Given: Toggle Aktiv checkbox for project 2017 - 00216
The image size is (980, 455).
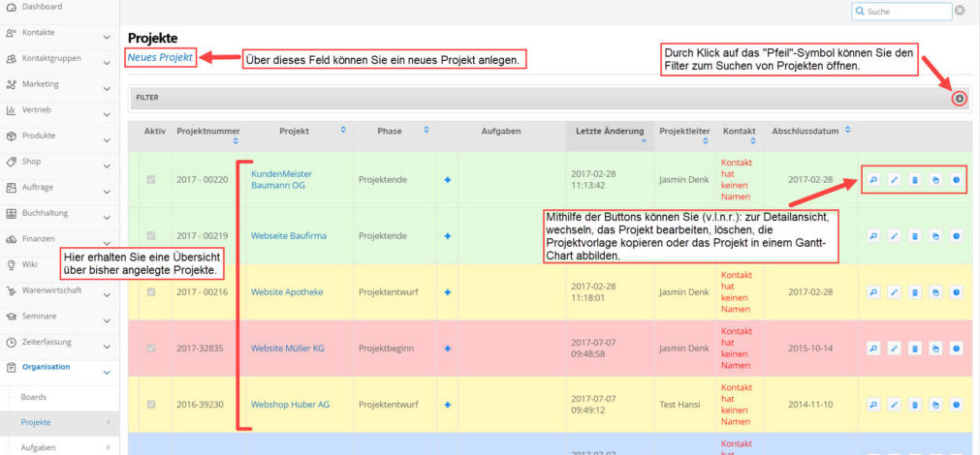Looking at the screenshot, I should click(150, 292).
